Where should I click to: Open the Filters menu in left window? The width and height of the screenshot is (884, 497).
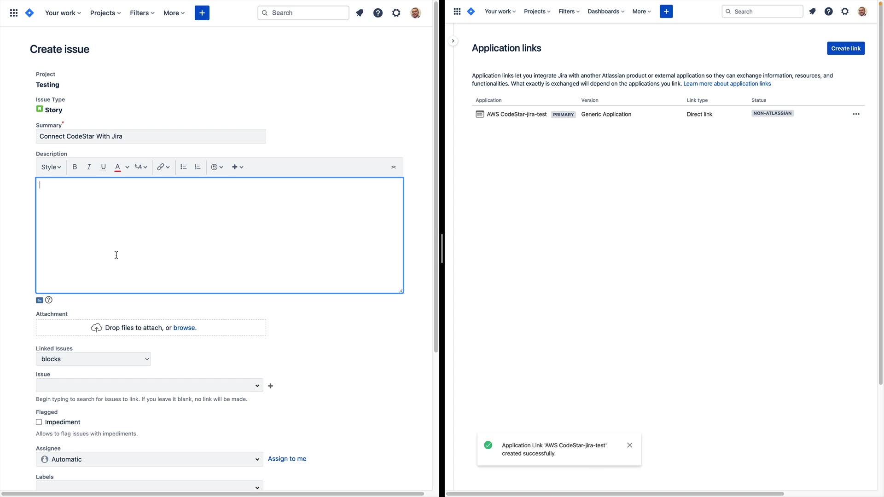click(x=142, y=13)
